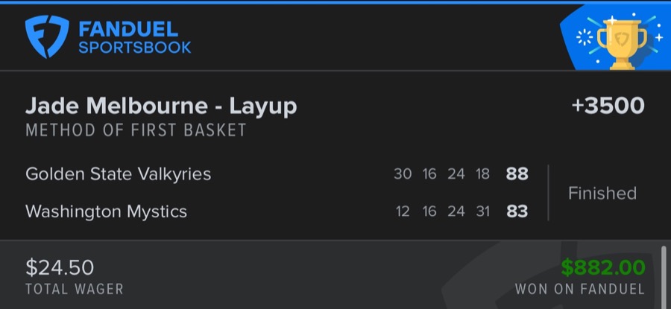Click the Total Wager label
The width and height of the screenshot is (671, 309).
75,289
